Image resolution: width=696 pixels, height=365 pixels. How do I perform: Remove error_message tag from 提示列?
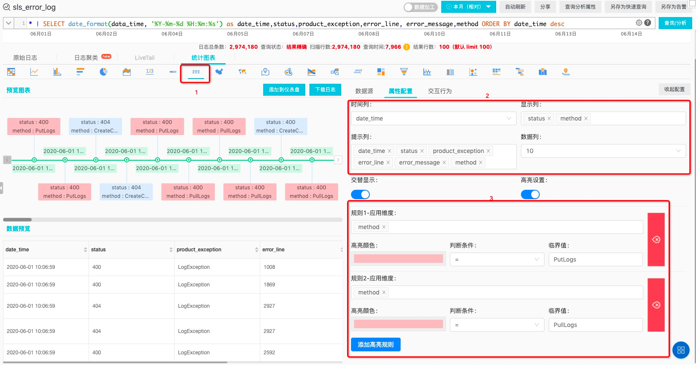tap(444, 162)
